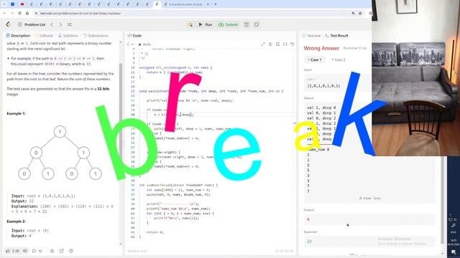Click the browser back arrow
Screen dimensions: 460x258
tap(4, 13)
